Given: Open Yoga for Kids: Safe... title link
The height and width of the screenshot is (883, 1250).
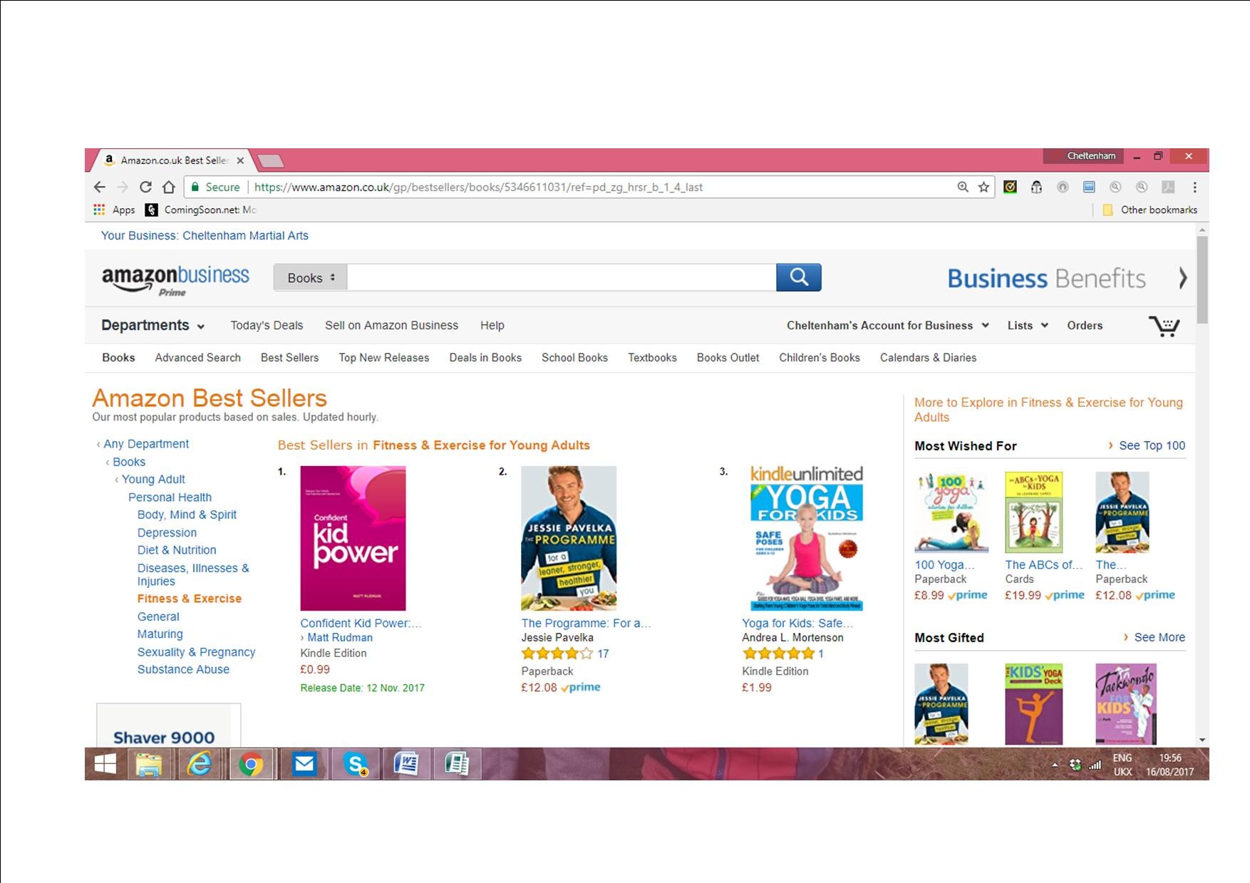Looking at the screenshot, I should pos(797,623).
